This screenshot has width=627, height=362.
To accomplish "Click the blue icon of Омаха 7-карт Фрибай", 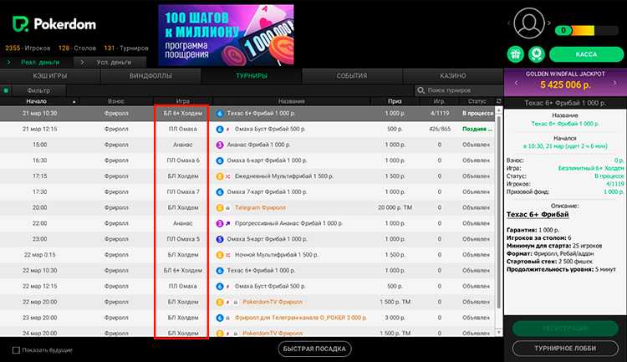I will tap(220, 192).
